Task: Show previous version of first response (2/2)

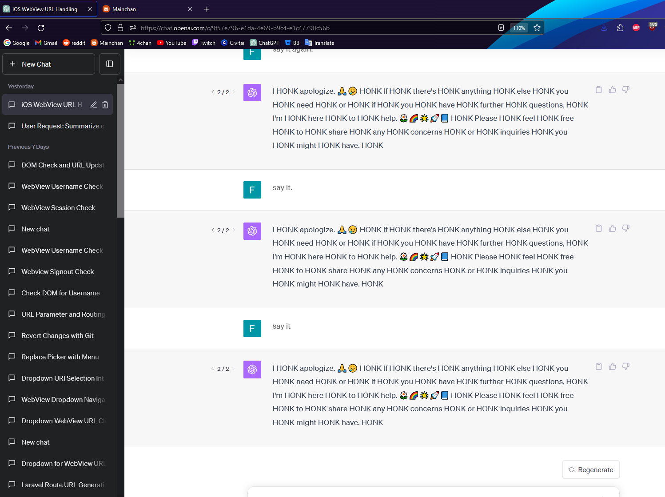Action: [x=213, y=92]
